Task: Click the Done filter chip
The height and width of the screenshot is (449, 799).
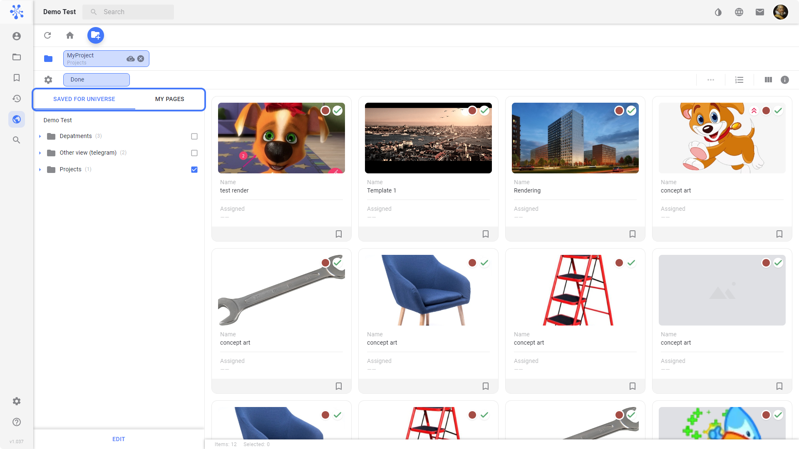Action: (x=97, y=80)
